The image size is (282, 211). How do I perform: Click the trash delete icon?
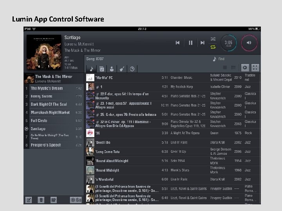[x=41, y=200]
